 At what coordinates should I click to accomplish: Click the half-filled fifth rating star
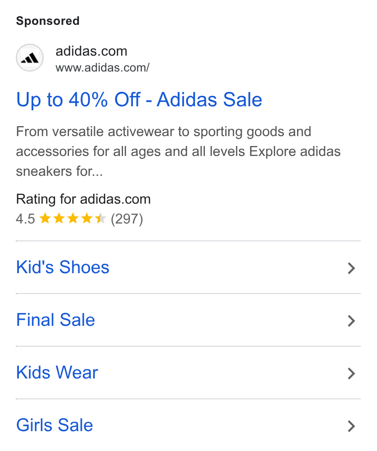[x=101, y=219]
